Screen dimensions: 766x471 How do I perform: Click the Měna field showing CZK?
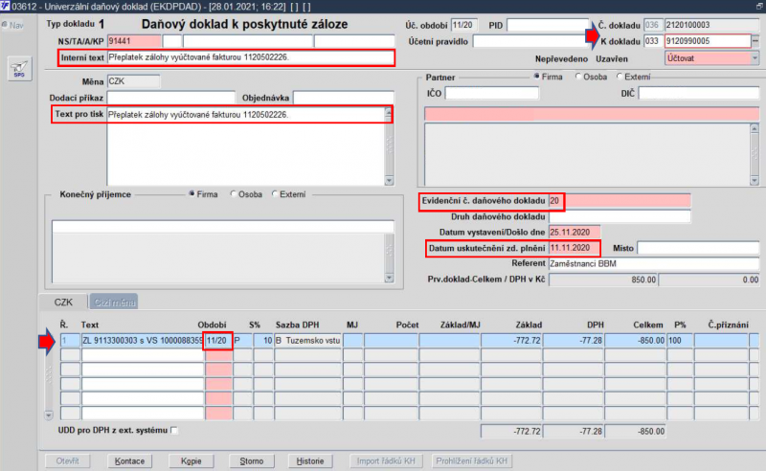click(x=133, y=81)
